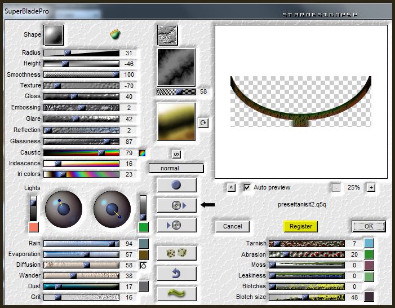Adjust the Dust slider

pyautogui.click(x=81, y=287)
